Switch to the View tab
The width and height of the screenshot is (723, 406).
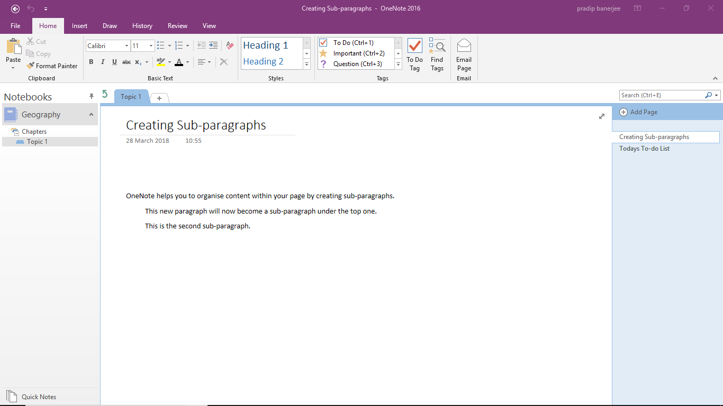[x=209, y=25]
